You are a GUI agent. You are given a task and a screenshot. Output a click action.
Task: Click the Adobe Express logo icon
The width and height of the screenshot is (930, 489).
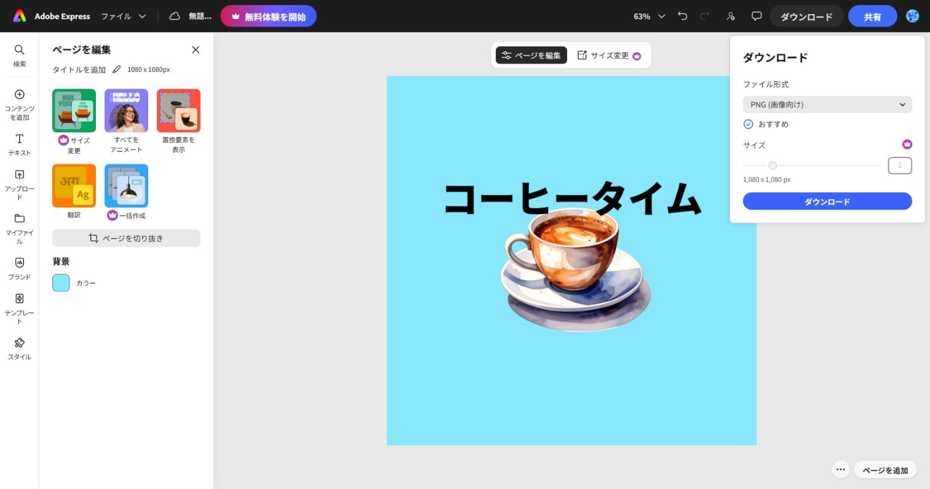coord(20,16)
